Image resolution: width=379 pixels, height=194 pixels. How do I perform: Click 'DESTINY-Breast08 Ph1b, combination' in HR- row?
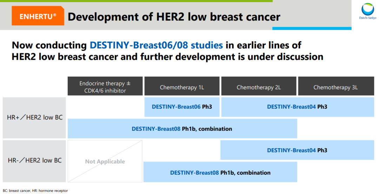point(220,172)
